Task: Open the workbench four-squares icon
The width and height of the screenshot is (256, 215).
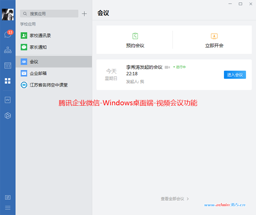Action: coord(8,81)
